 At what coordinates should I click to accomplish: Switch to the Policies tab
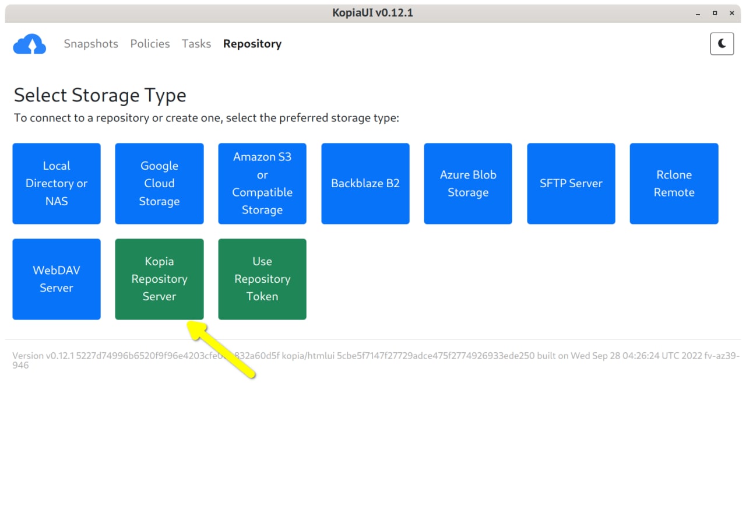pyautogui.click(x=150, y=44)
